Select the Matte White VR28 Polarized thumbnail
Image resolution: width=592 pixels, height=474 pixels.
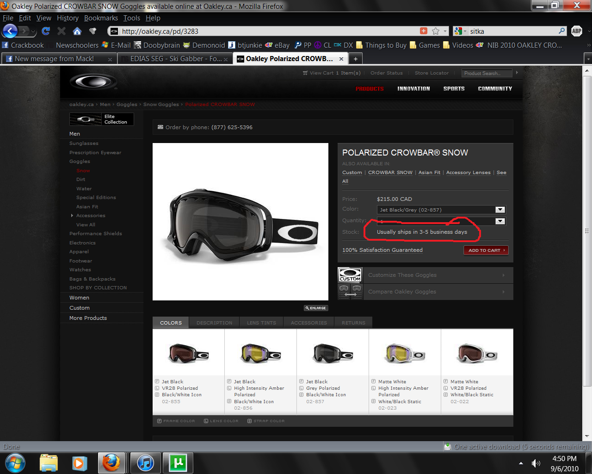click(477, 355)
